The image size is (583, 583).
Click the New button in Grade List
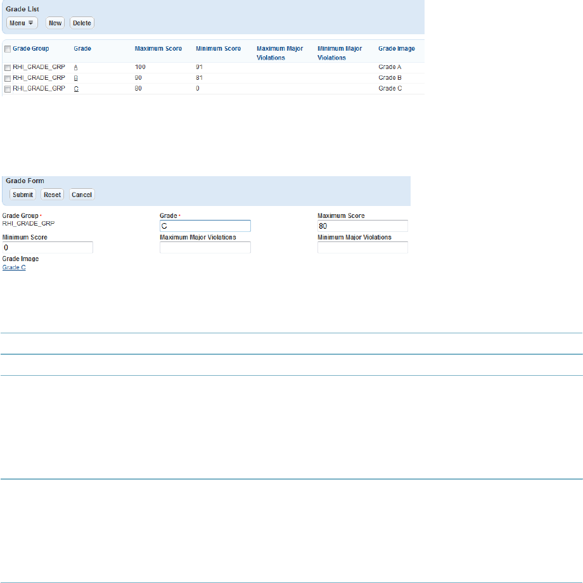point(55,23)
